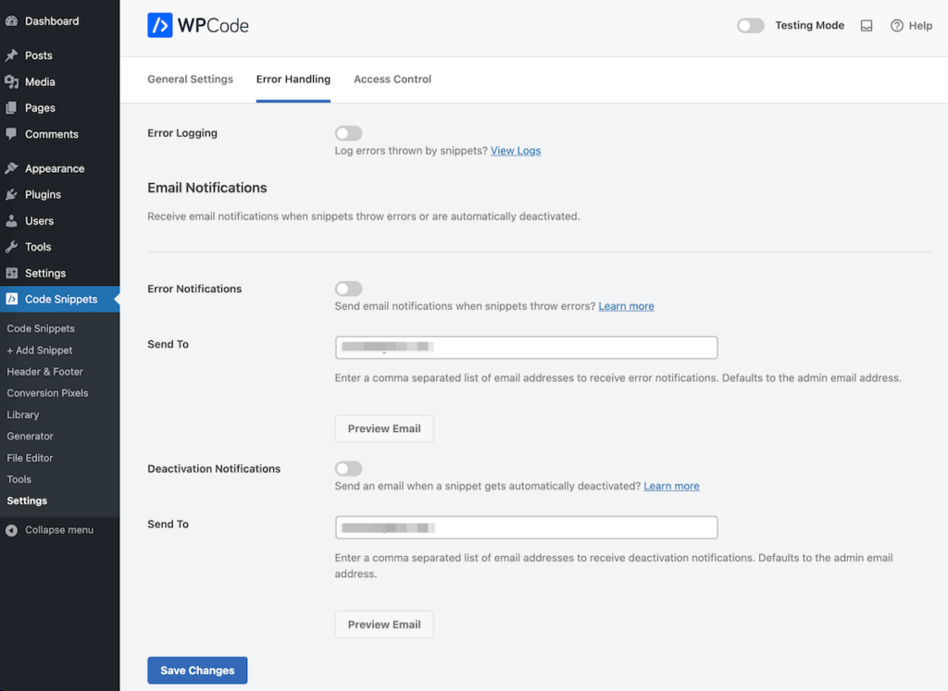Open the Plugins icon in sidebar
The height and width of the screenshot is (691, 948).
(13, 194)
